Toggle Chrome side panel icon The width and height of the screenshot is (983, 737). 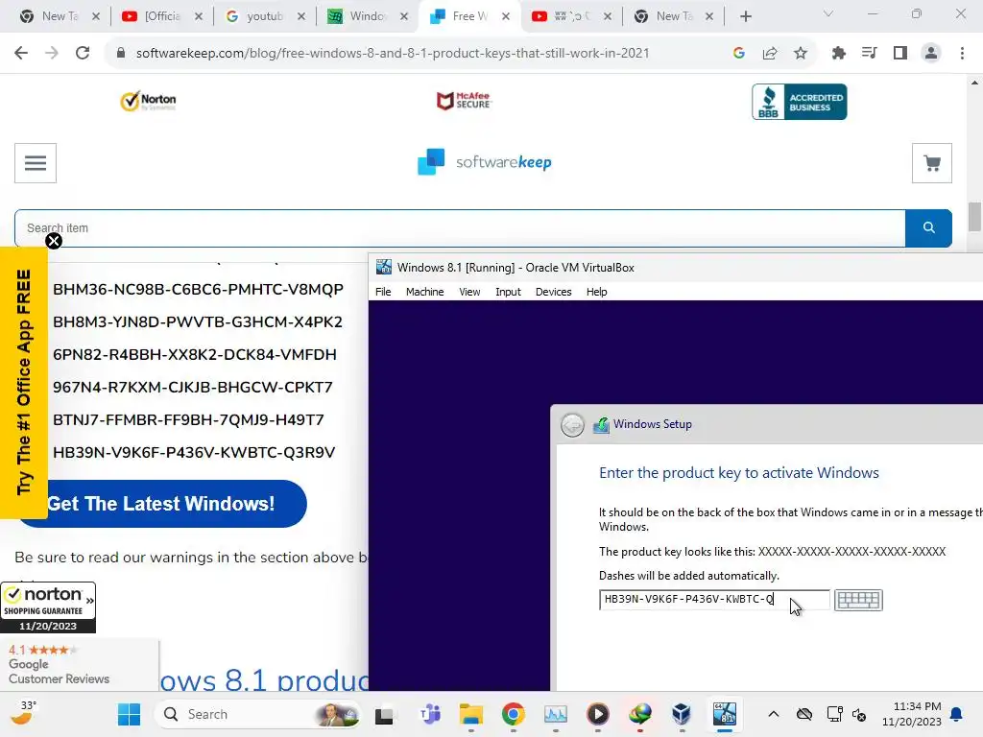click(900, 54)
